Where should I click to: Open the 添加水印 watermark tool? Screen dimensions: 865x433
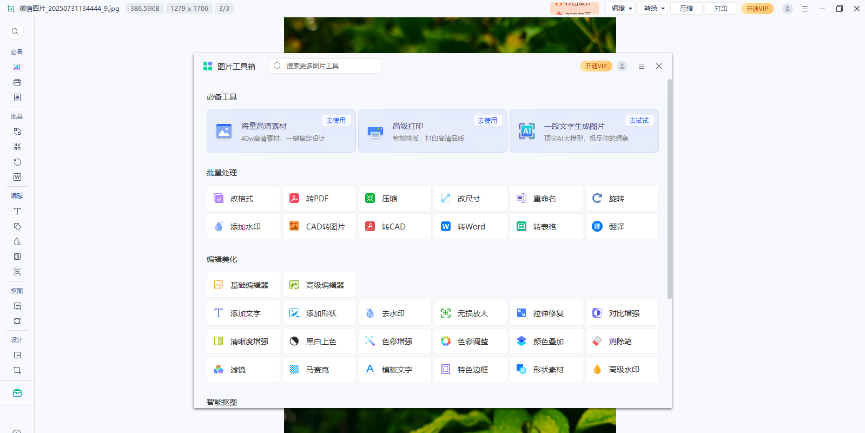pos(243,227)
